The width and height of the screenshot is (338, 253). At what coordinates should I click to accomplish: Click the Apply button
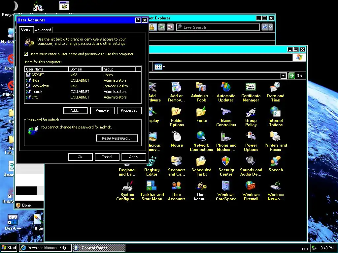134,157
